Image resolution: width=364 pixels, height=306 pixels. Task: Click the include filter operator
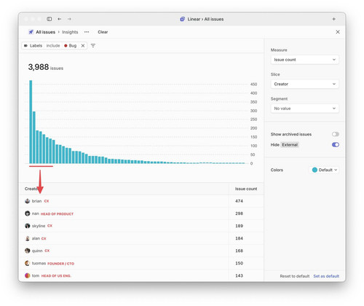(53, 46)
